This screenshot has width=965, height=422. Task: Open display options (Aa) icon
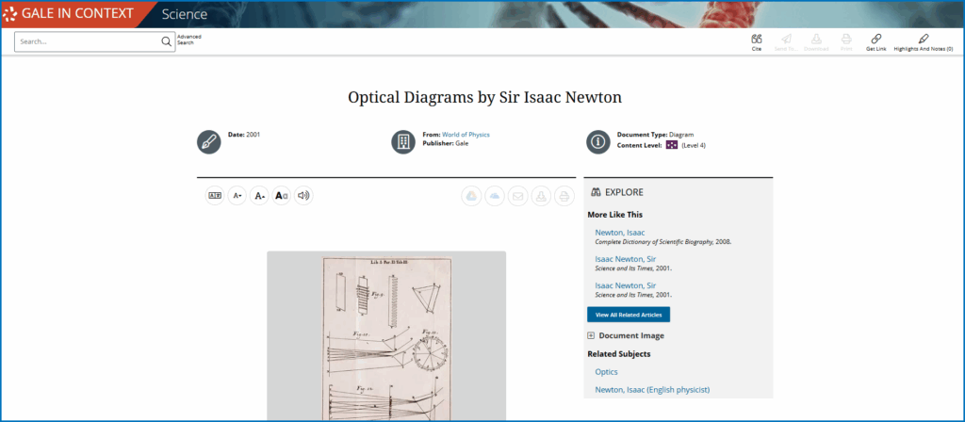[281, 196]
